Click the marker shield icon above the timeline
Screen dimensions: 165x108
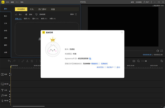[129, 61]
